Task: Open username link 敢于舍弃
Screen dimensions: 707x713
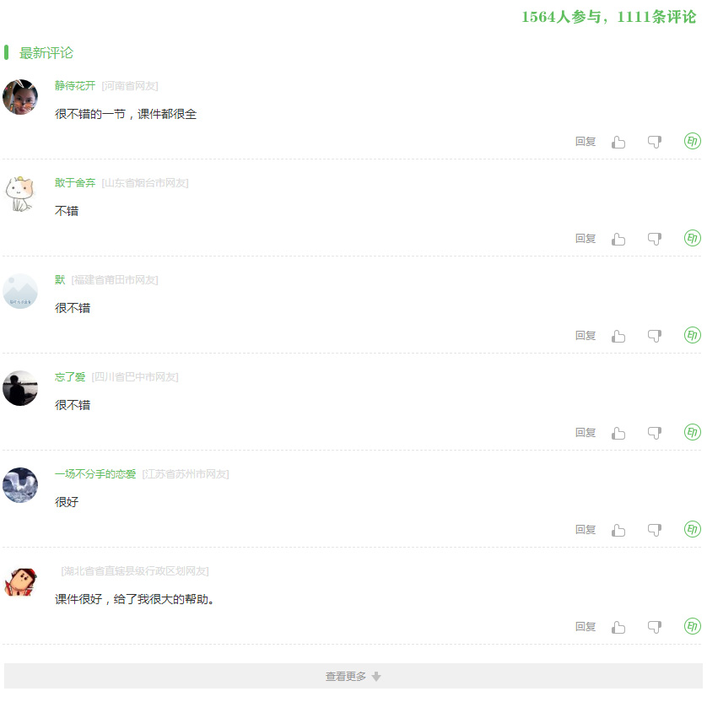Action: 75,183
